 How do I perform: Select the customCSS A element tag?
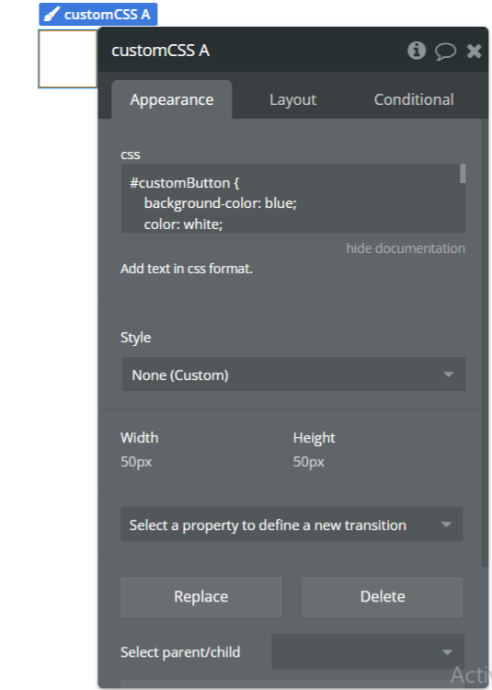click(98, 14)
